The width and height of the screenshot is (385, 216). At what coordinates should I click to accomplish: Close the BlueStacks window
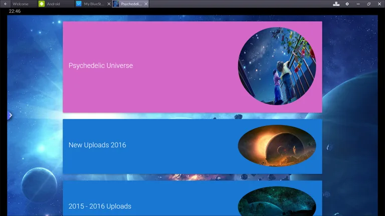coord(379,4)
